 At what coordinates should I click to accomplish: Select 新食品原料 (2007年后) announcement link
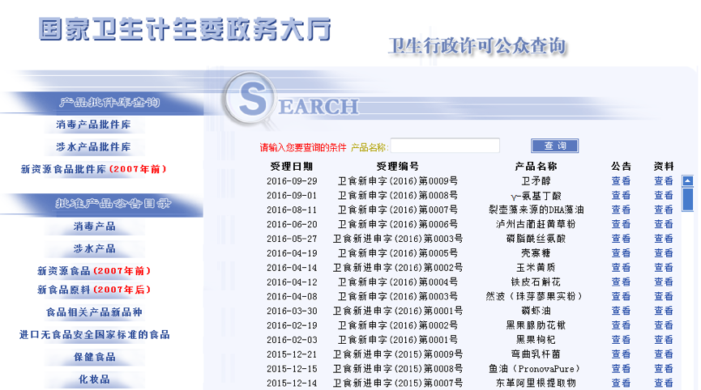click(x=94, y=290)
